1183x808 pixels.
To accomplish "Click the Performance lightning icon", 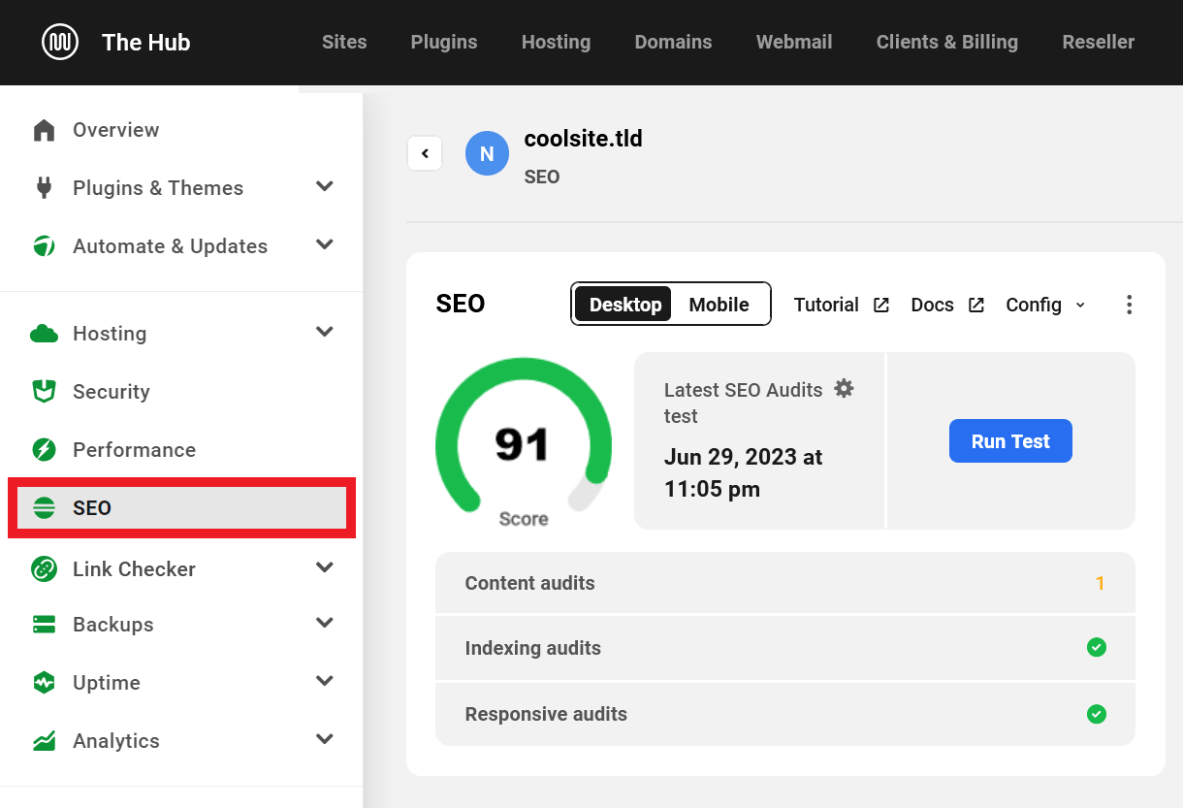I will click(44, 449).
